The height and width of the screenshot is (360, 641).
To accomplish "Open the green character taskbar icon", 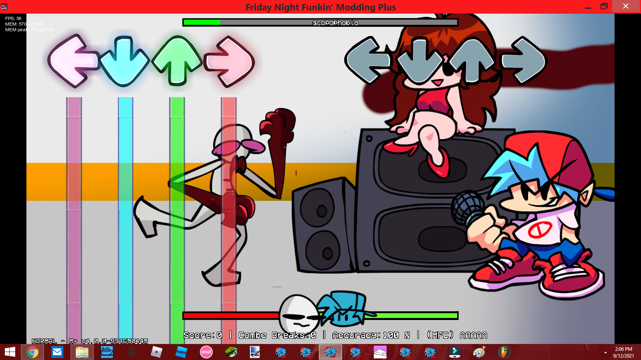I will [x=231, y=352].
